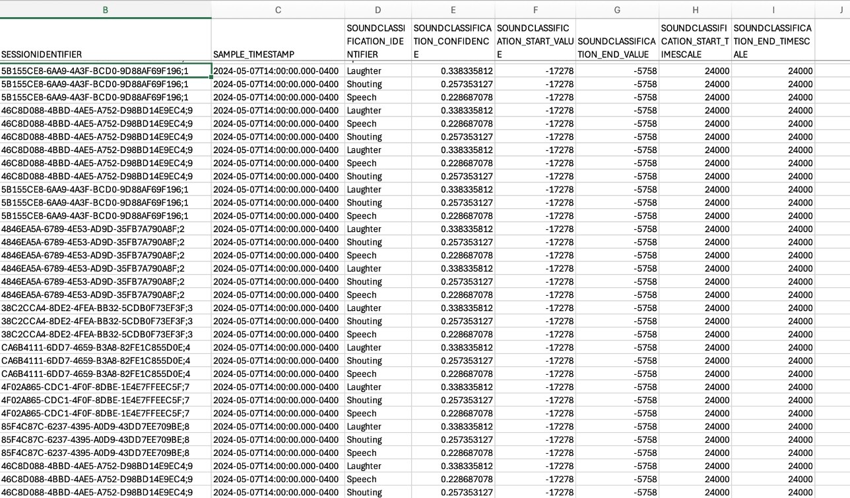Screen dimensions: 850x498
Task: Select start timescale 24000 in 85F4C87C Laughter row
Action: click(696, 426)
